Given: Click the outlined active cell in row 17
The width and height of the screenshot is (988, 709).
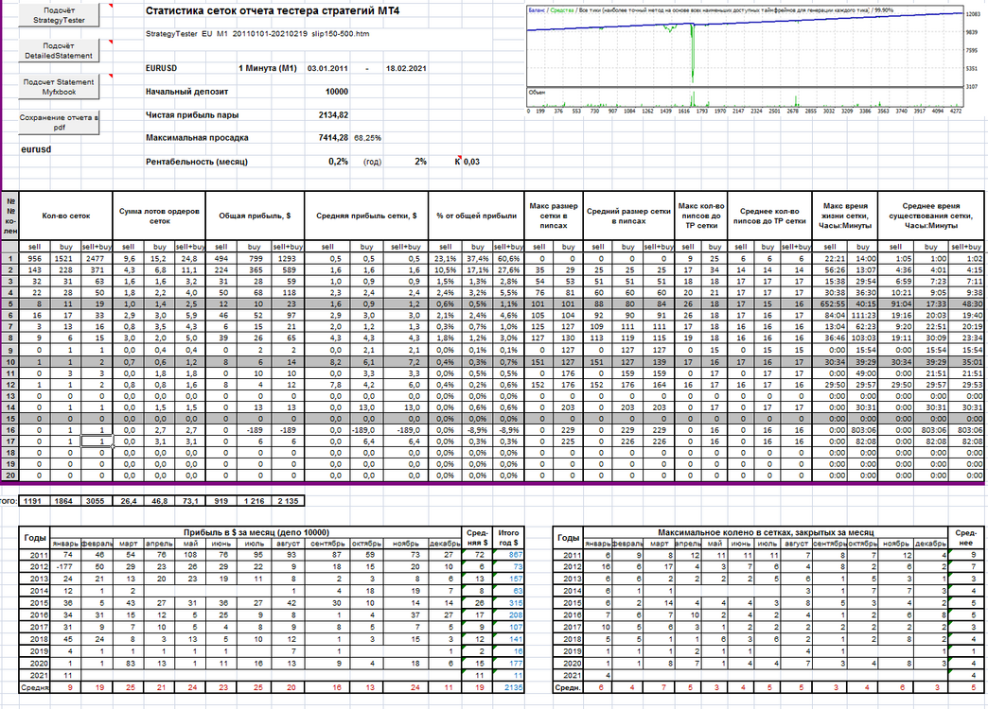Looking at the screenshot, I should click(x=97, y=441).
